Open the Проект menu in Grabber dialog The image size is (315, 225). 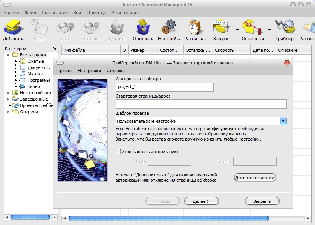point(64,71)
